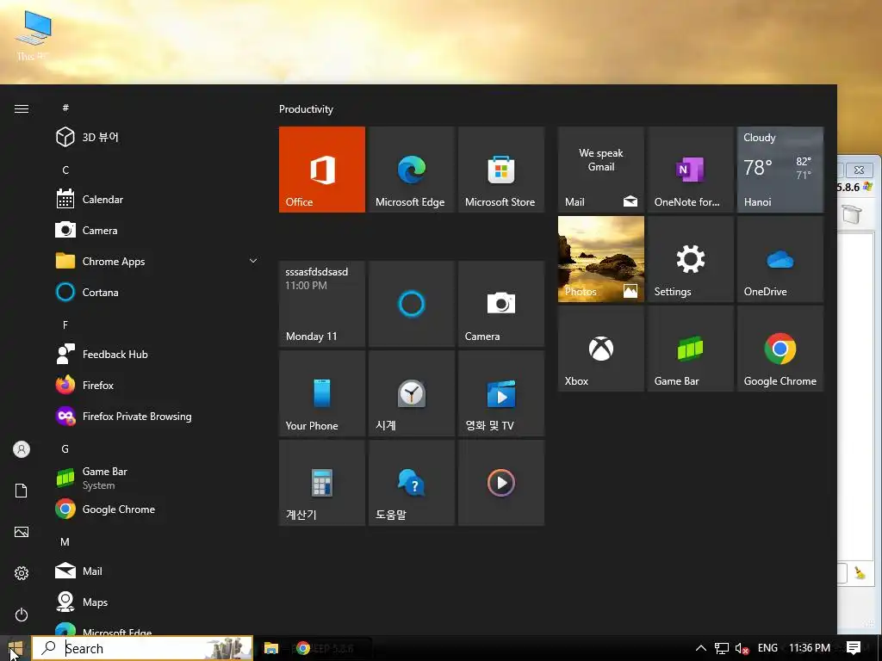Launch Microsoft Edge from Productivity tiles

click(411, 170)
